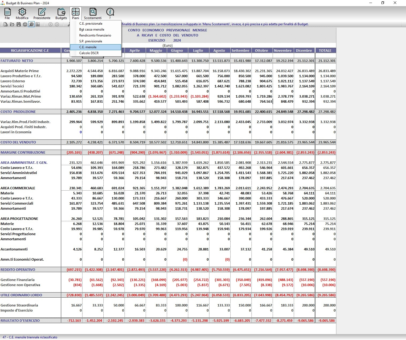
Task: Click the Amm.ti Economici Operat. row label
Action: point(22,260)
